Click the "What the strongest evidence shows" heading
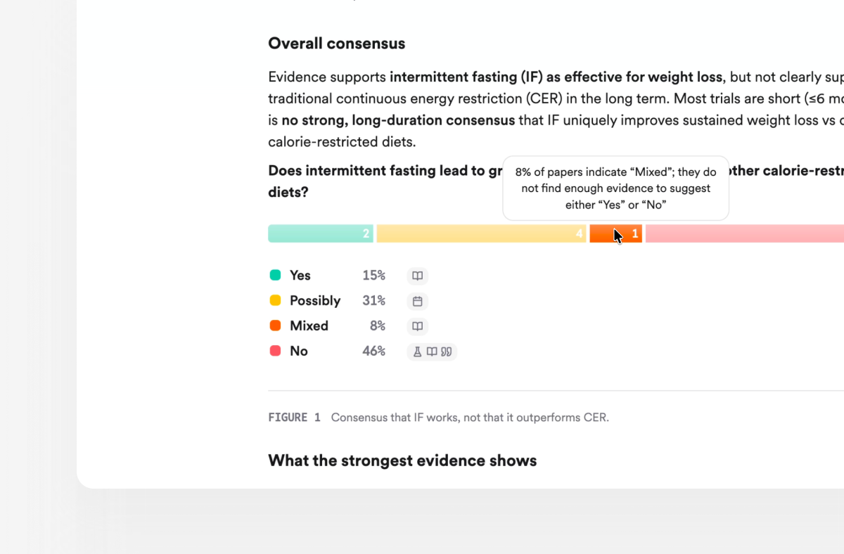 [x=402, y=460]
